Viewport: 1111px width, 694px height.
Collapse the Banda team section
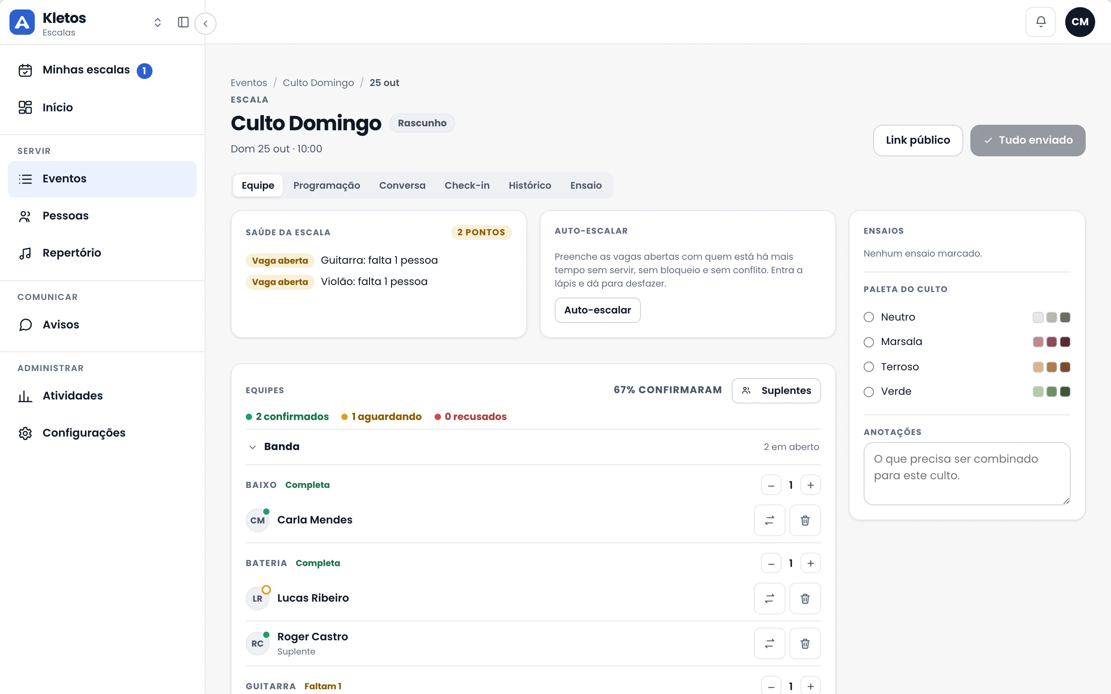pyautogui.click(x=252, y=446)
